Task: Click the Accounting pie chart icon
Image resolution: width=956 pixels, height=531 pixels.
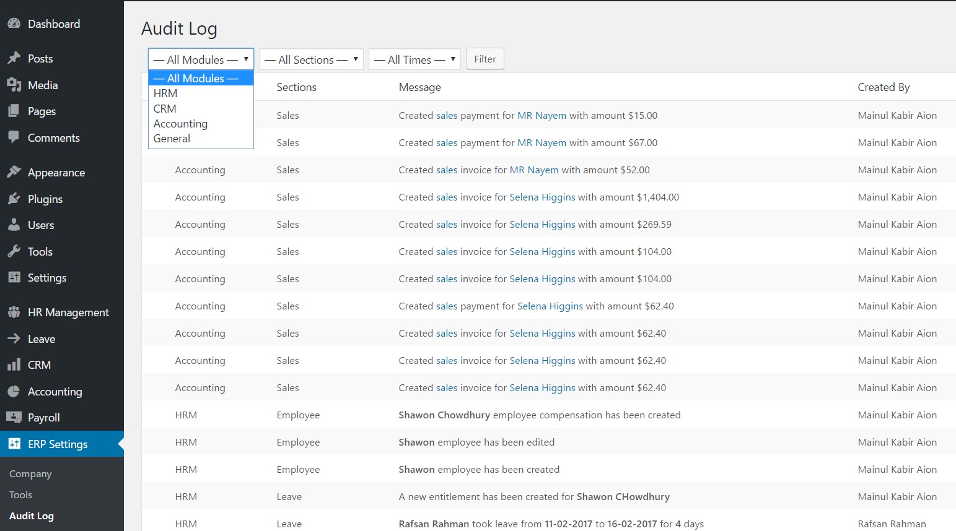Action: tap(14, 391)
